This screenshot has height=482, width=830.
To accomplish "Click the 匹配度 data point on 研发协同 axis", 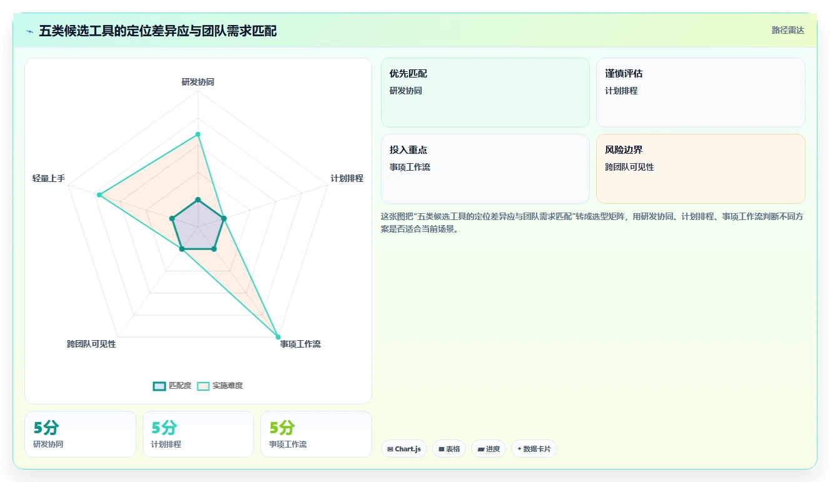I will pyautogui.click(x=198, y=199).
